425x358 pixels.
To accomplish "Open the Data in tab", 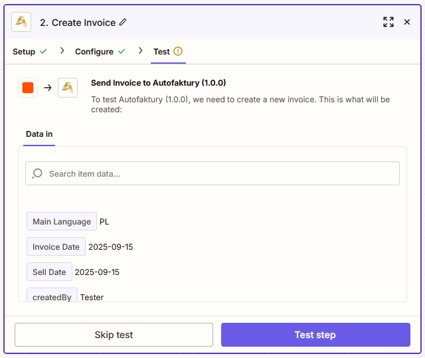I will click(39, 134).
